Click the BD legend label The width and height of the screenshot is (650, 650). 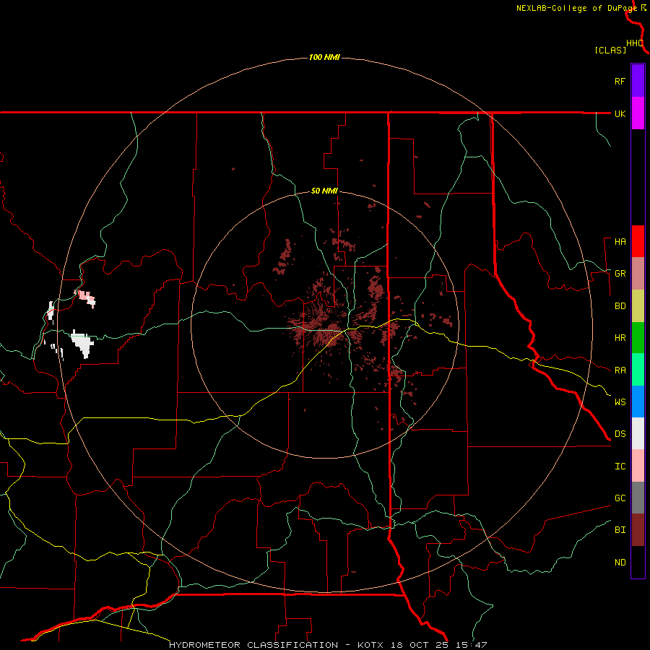pos(620,306)
